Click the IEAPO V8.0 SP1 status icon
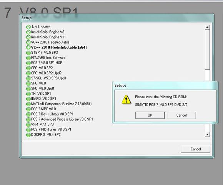 28,99
